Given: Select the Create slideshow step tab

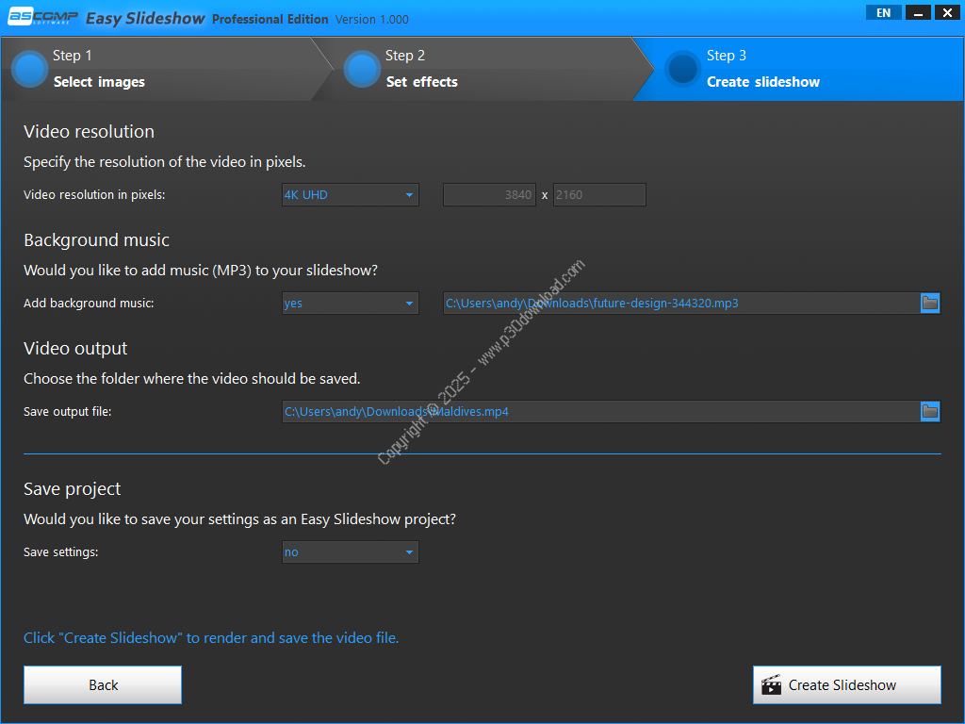Looking at the screenshot, I should pyautogui.click(x=763, y=82).
